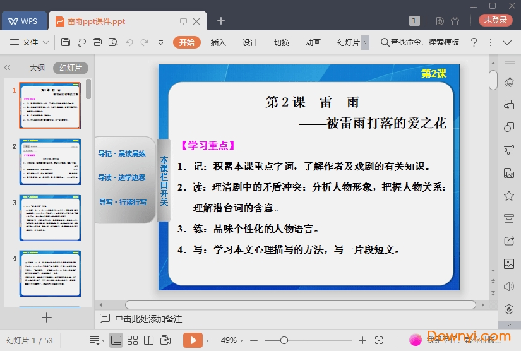
Task: Click zoom out minus button
Action: pos(255,340)
